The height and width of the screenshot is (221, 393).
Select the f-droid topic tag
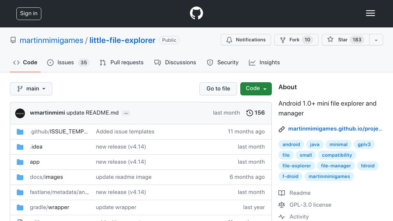point(291,177)
